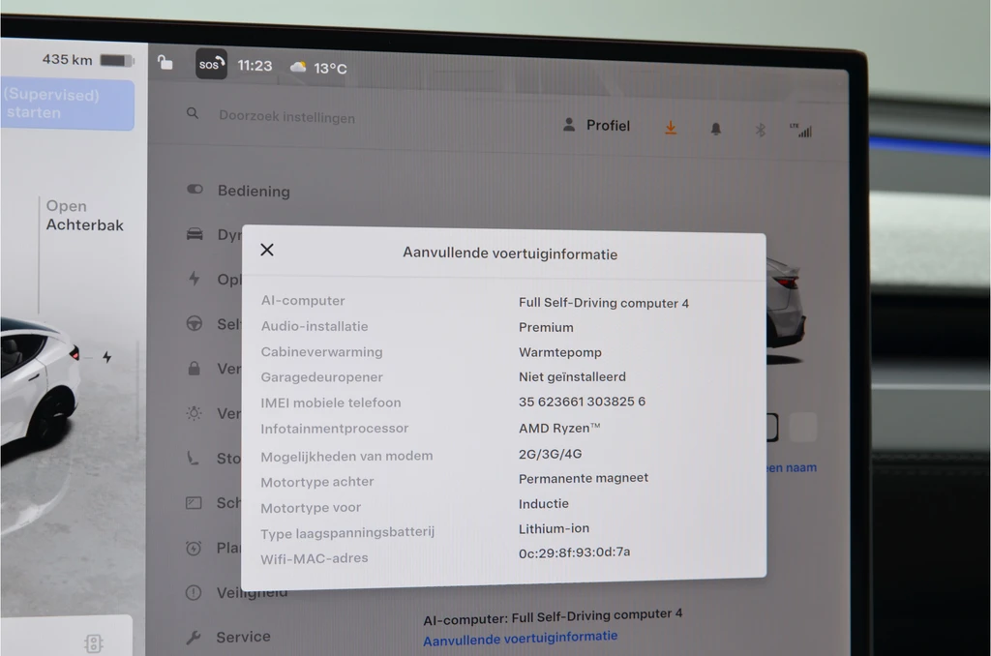991x656 pixels.
Task: Open the Profiel menu
Action: [x=596, y=125]
